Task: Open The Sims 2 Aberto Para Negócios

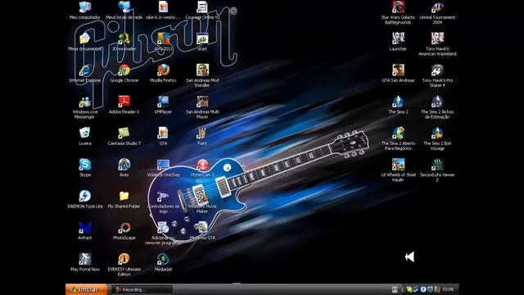Action: click(398, 133)
